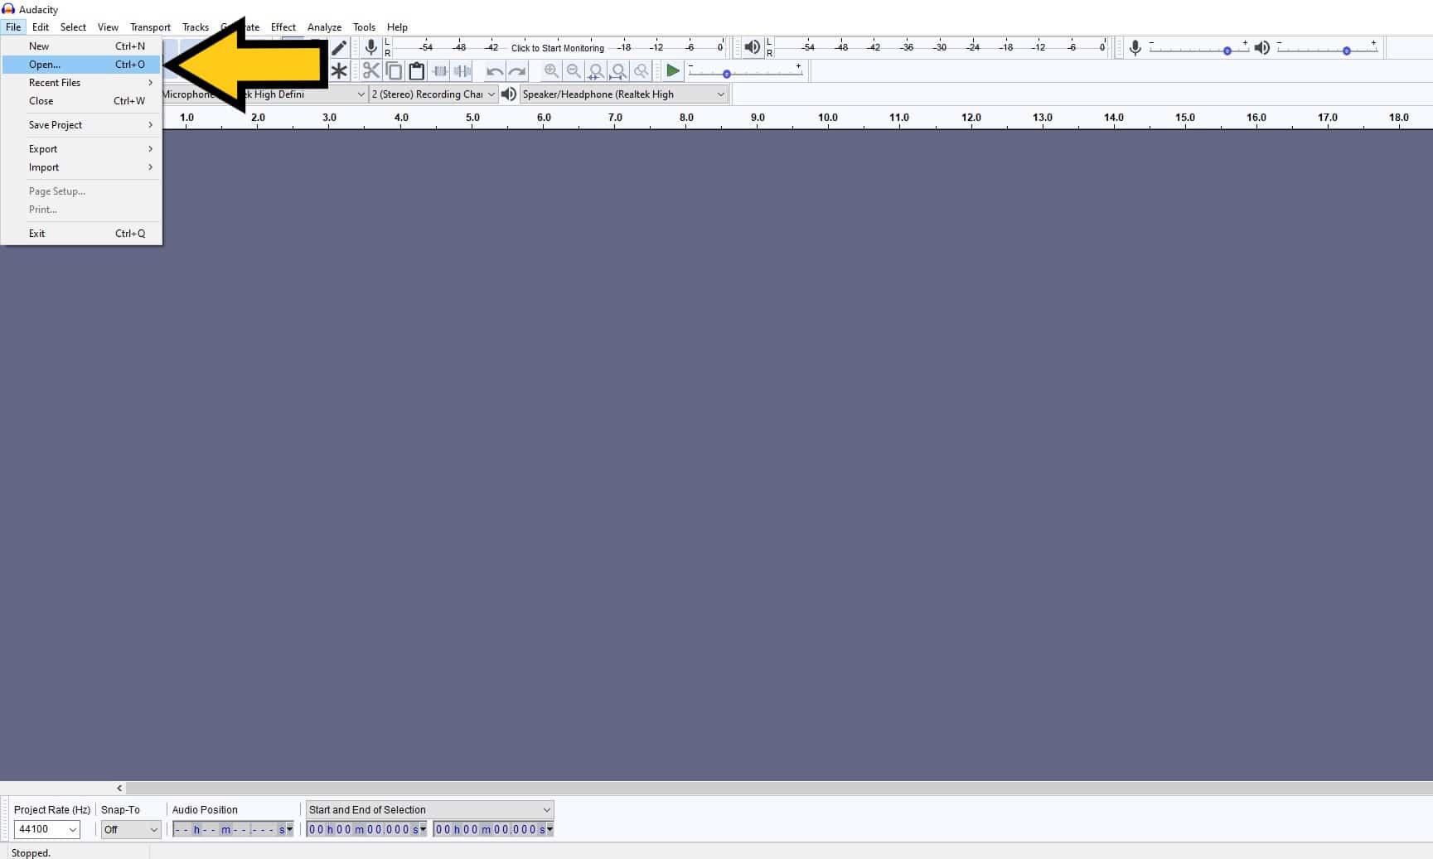
Task: Click the Paste icon
Action: point(417,71)
